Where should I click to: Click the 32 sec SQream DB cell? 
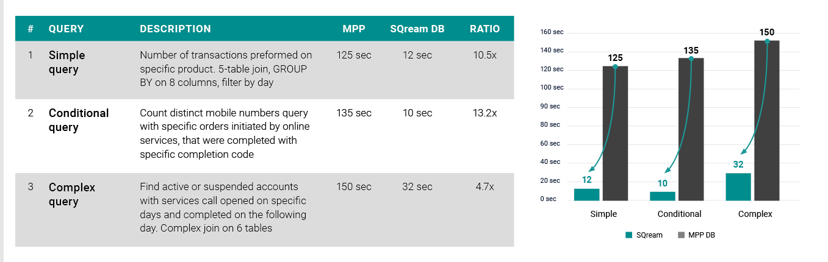coord(417,187)
